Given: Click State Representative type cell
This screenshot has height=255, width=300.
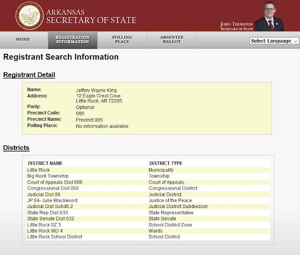Looking at the screenshot, I should click(171, 213).
